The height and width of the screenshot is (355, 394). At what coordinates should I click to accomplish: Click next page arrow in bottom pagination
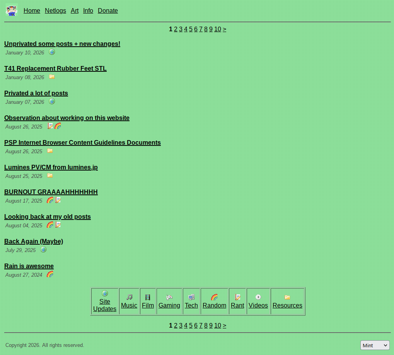coord(224,326)
